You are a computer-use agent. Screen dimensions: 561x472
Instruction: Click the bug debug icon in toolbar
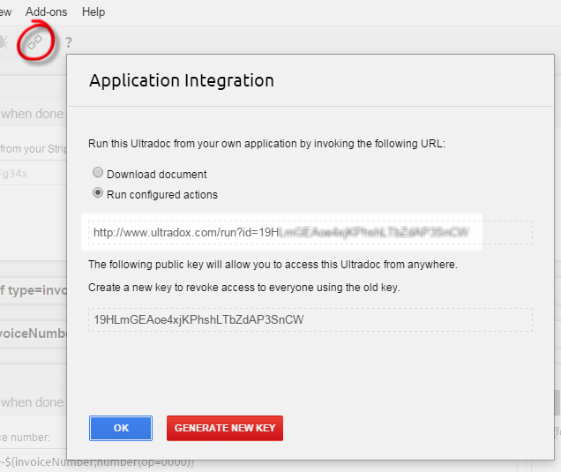pyautogui.click(x=4, y=42)
